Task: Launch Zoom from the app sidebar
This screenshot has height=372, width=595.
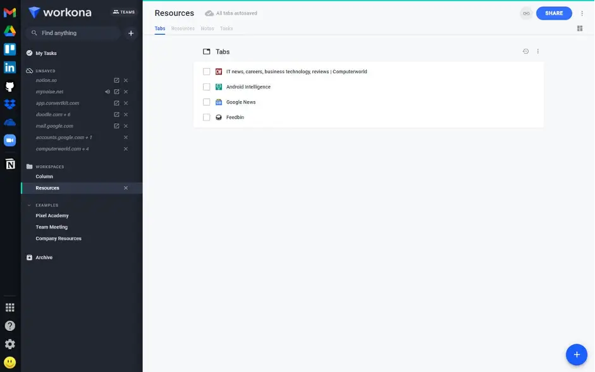Action: (x=10, y=140)
